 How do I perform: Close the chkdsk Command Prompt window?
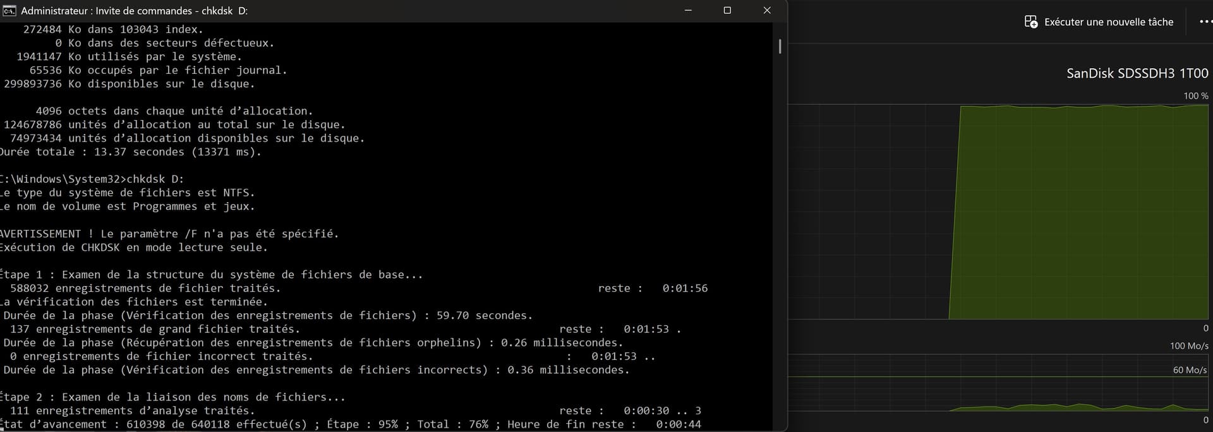pyautogui.click(x=767, y=11)
